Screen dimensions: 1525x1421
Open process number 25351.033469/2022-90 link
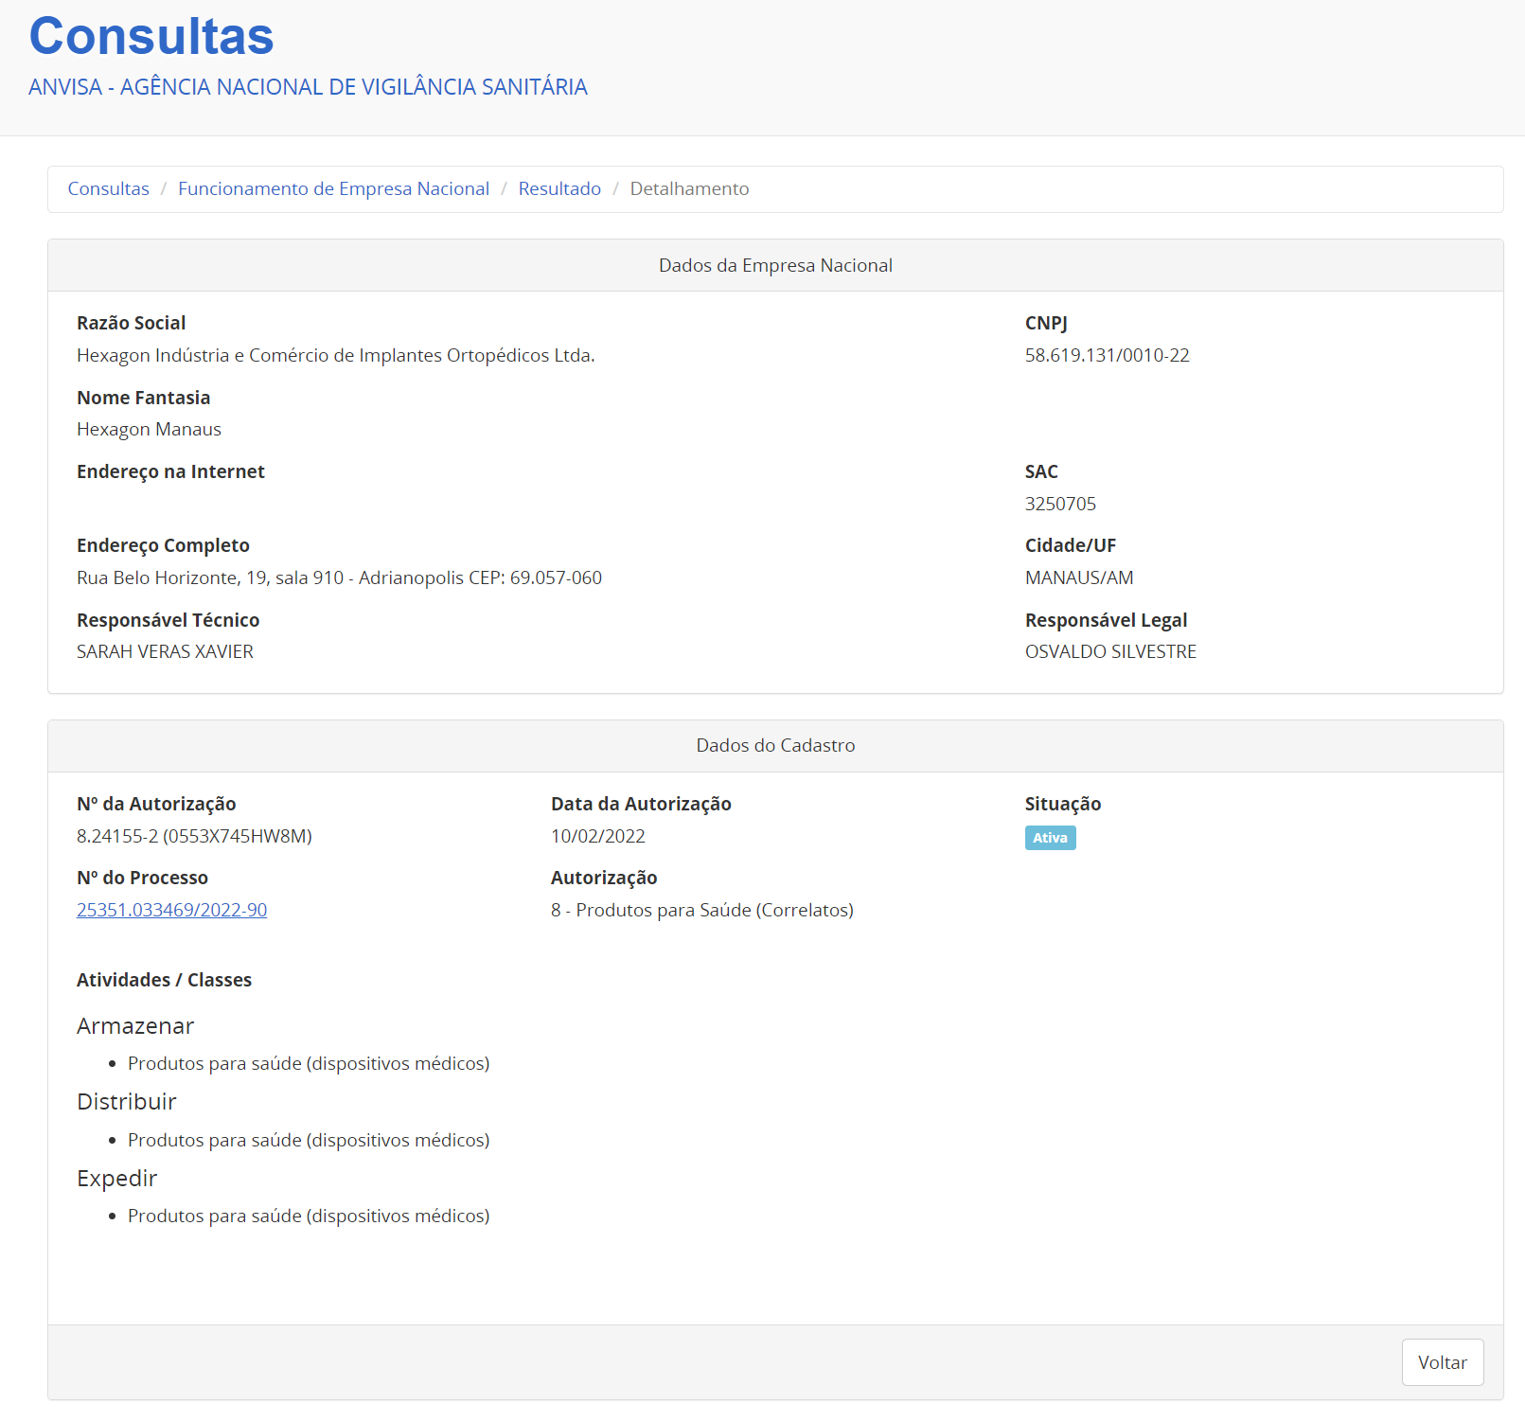coord(171,910)
